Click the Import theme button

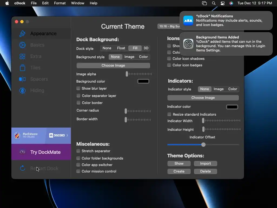point(206,163)
